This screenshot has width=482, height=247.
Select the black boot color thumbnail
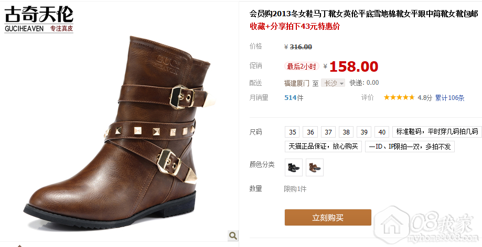point(294,167)
